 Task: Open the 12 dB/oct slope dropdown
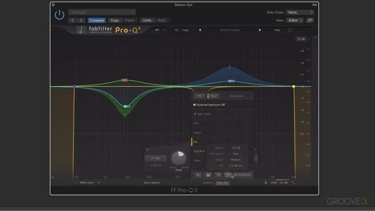pyautogui.click(x=156, y=165)
